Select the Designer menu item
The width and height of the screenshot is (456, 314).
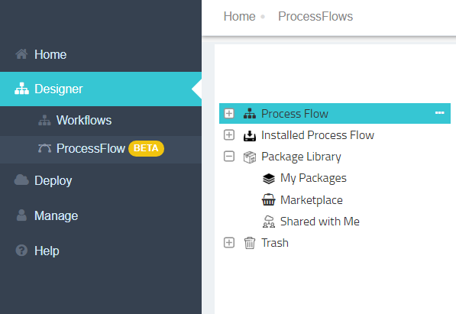pos(101,89)
